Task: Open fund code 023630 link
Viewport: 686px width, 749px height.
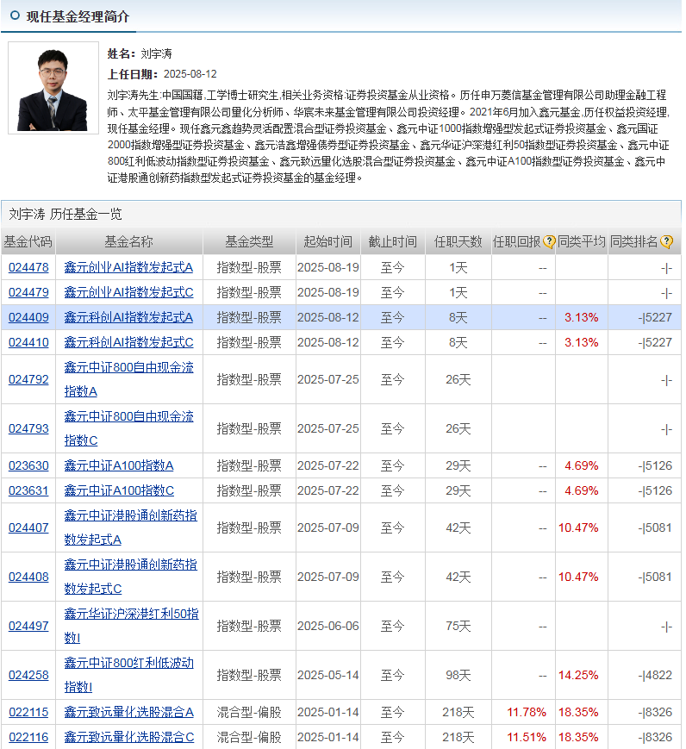Action: point(28,465)
